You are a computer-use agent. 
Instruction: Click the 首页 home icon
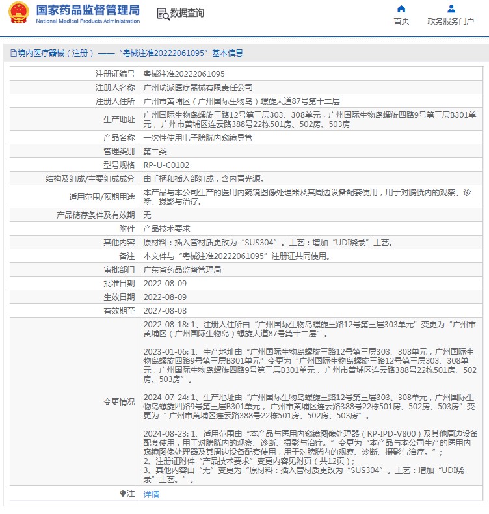coord(401,9)
